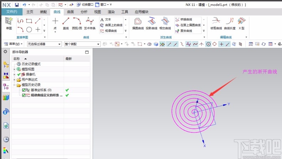This screenshot has height=159, width=282.
Task: Click the Save icon in the quick access toolbar
Action: point(17,5)
